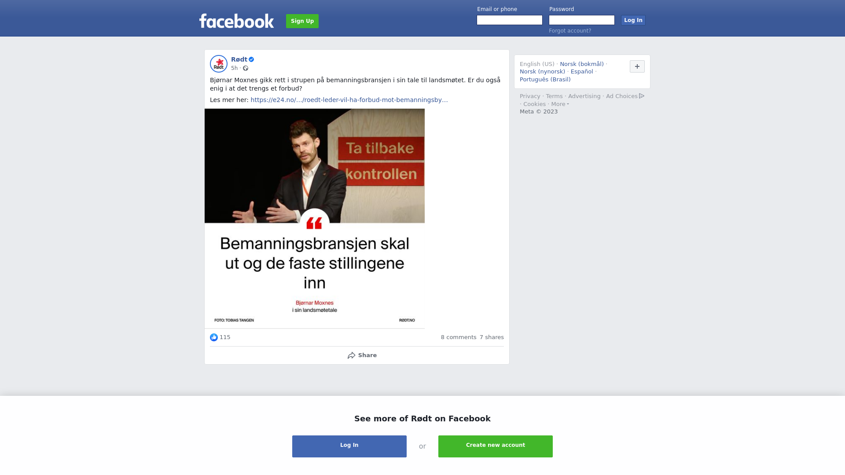Click the green Create new account button
The width and height of the screenshot is (845, 475).
coord(496,446)
